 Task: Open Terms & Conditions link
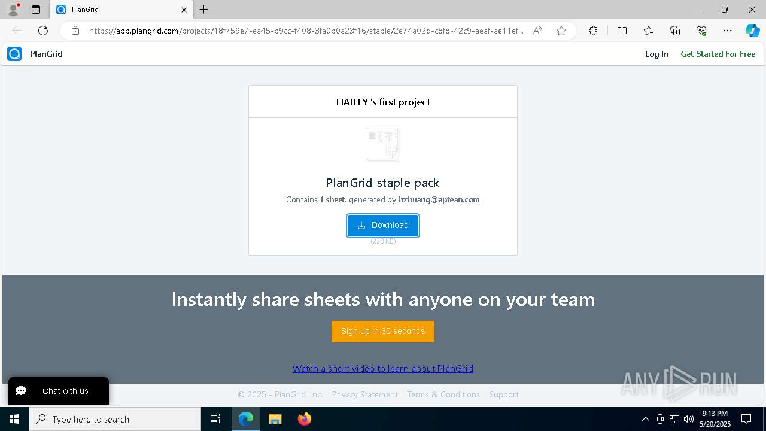coord(443,394)
